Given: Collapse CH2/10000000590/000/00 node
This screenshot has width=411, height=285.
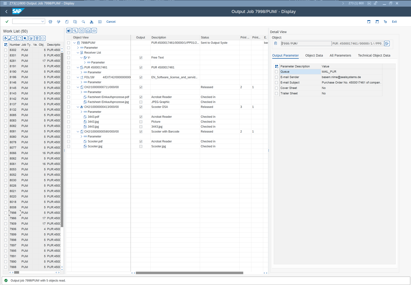Looking at the screenshot, I should coord(78,132).
